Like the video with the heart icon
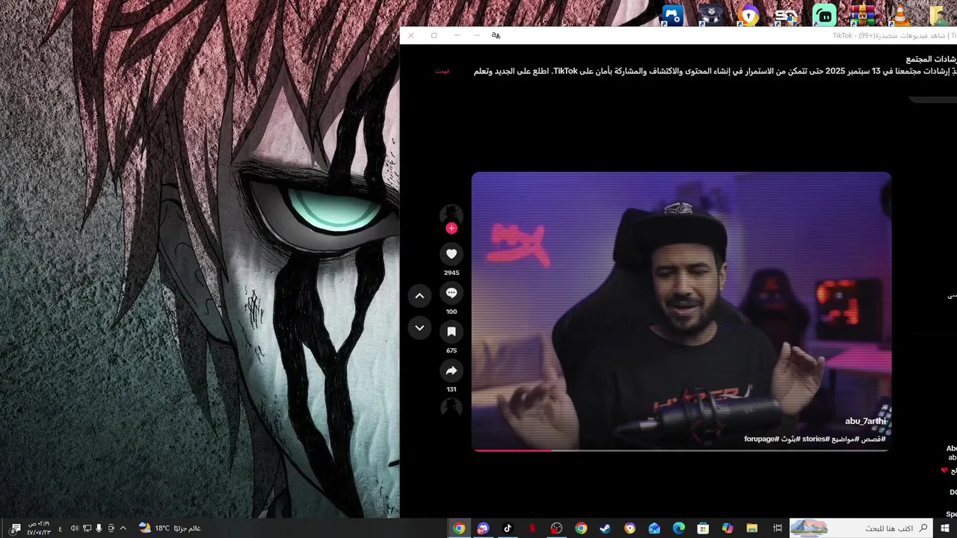The image size is (957, 538). 452,254
